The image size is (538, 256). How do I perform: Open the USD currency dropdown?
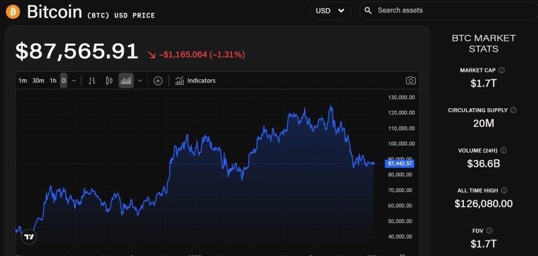[331, 11]
